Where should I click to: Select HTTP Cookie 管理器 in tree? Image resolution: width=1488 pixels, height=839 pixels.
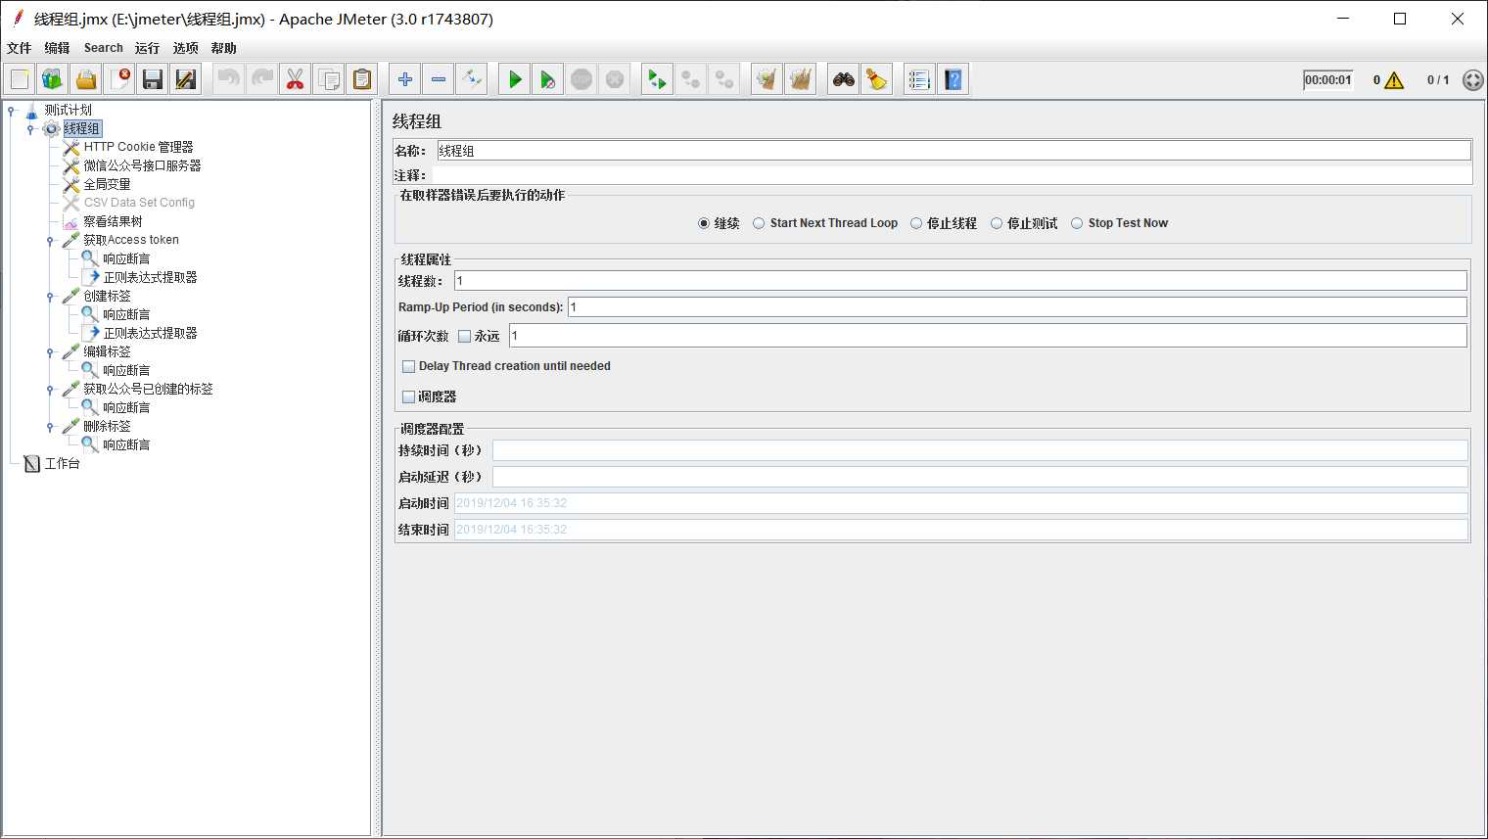click(x=138, y=147)
